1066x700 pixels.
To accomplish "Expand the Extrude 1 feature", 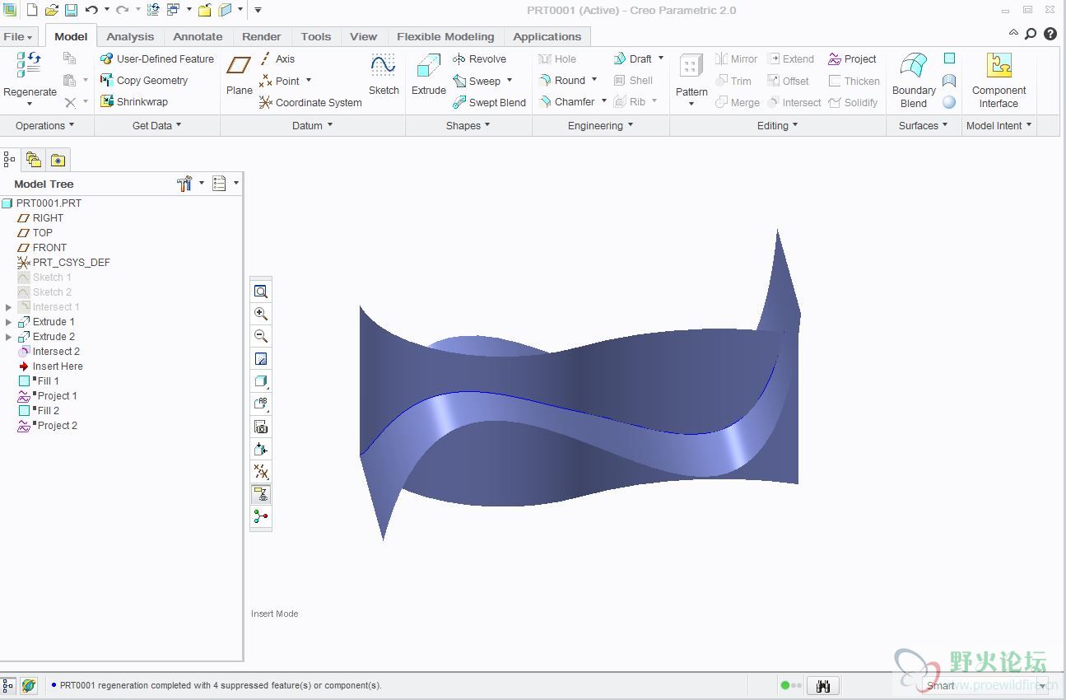I will point(9,322).
